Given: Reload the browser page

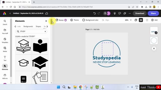Looking at the screenshot, I should 11,7.
